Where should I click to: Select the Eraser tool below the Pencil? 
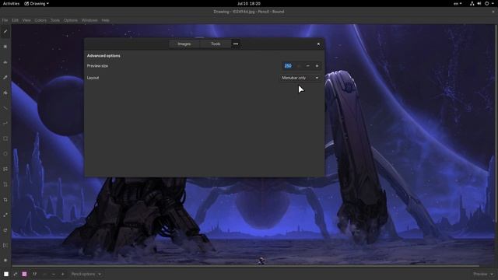click(x=5, y=47)
